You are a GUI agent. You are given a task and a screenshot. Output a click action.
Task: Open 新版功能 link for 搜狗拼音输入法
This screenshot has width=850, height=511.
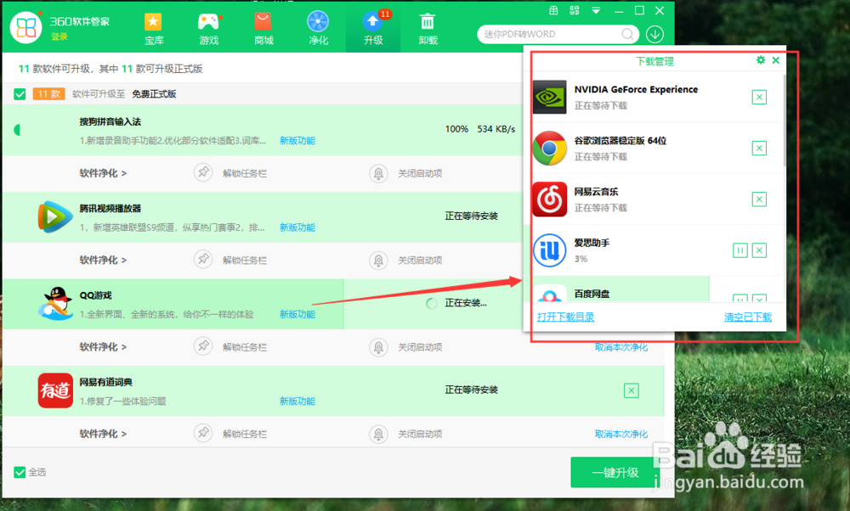click(297, 141)
